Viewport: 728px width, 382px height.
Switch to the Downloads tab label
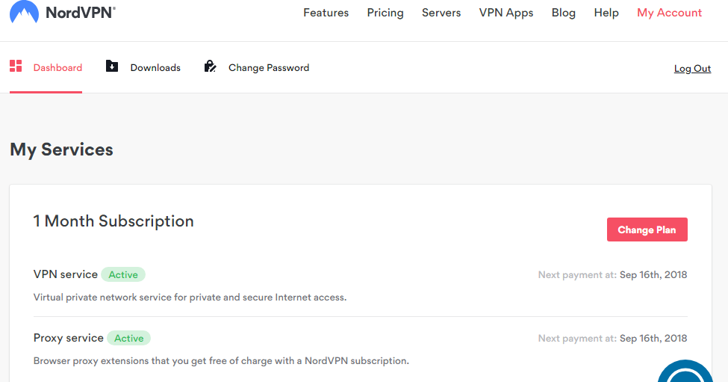coord(155,67)
